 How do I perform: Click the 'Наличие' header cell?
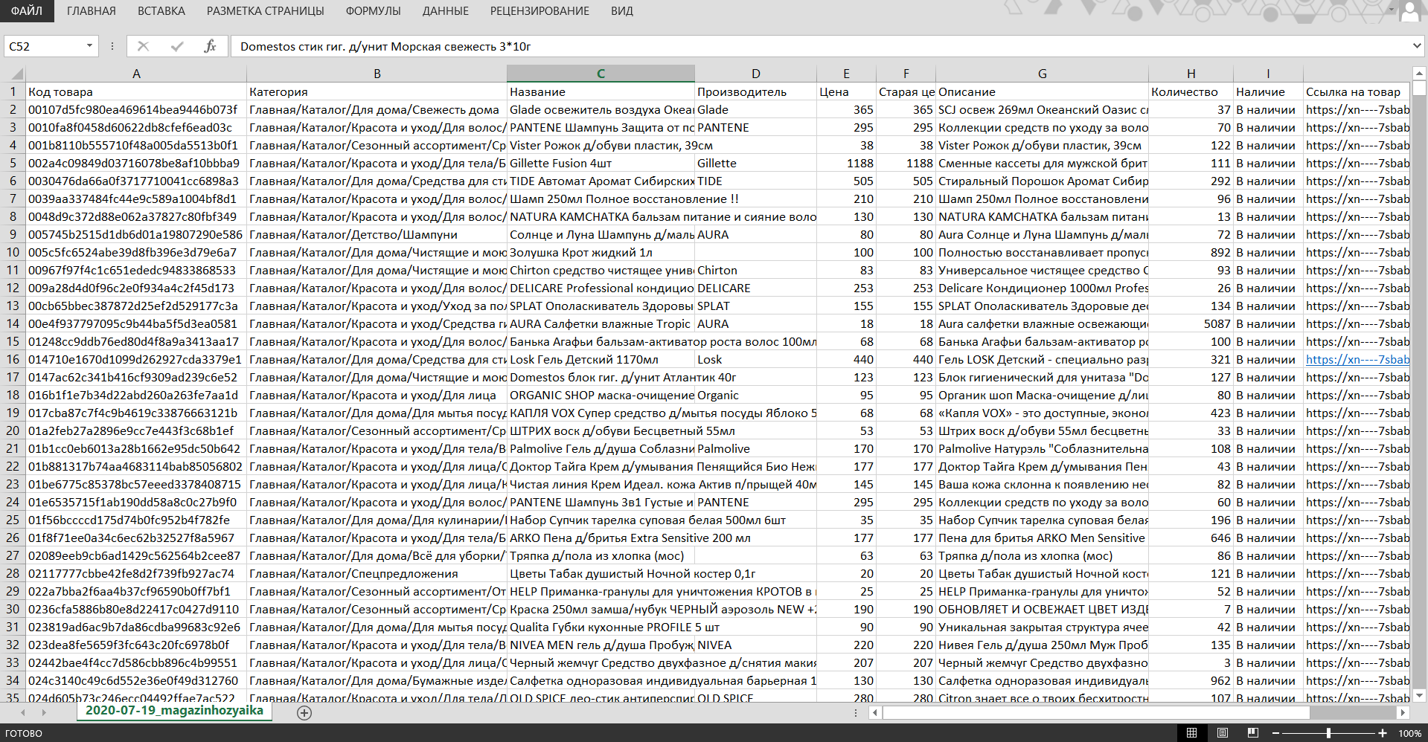click(1268, 92)
